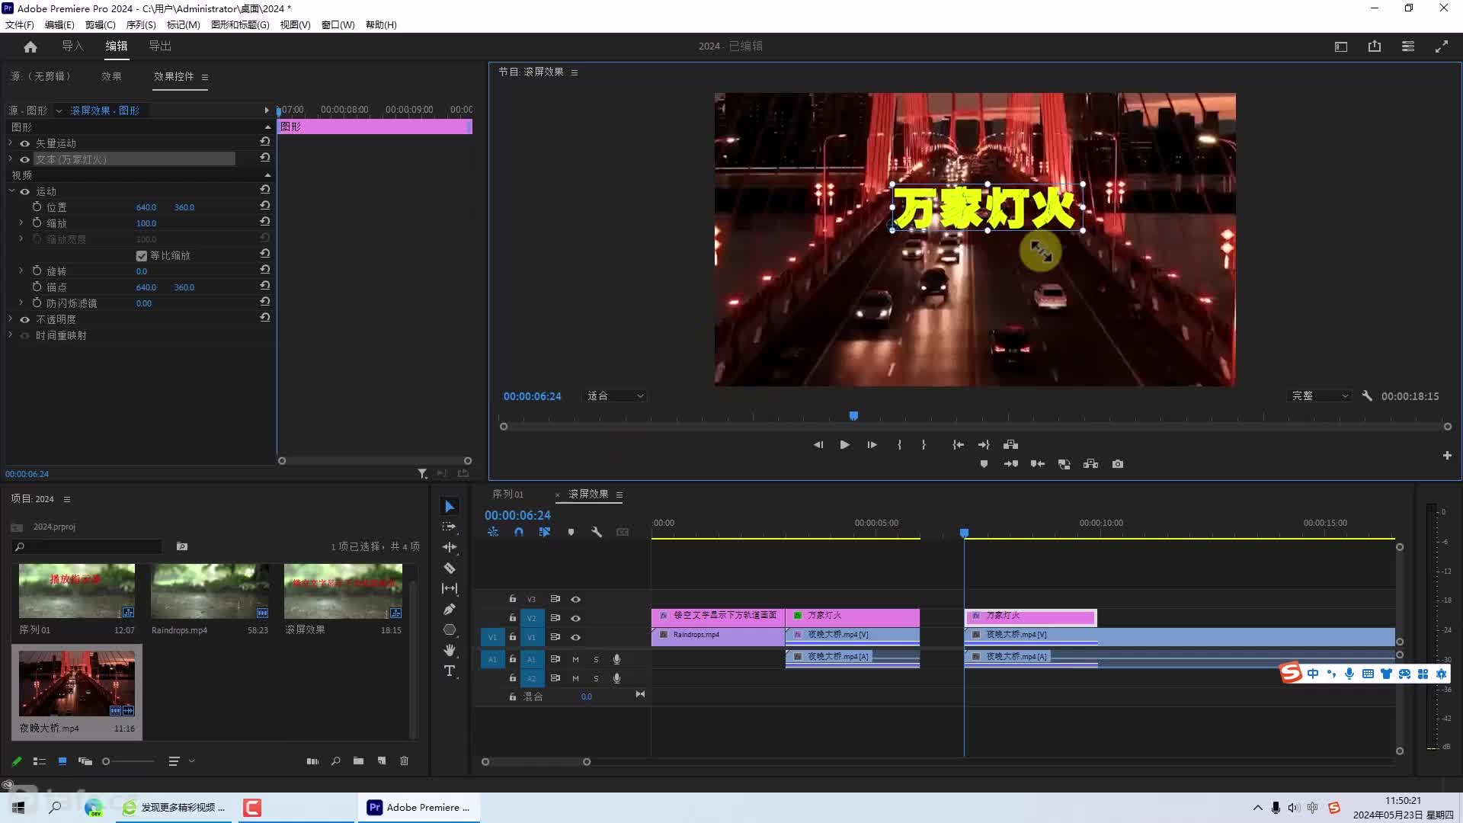Select the Track Select Forward tool

point(450,527)
